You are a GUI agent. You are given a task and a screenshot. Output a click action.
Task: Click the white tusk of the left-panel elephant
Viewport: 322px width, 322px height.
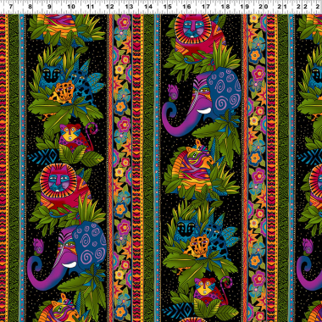69,264
